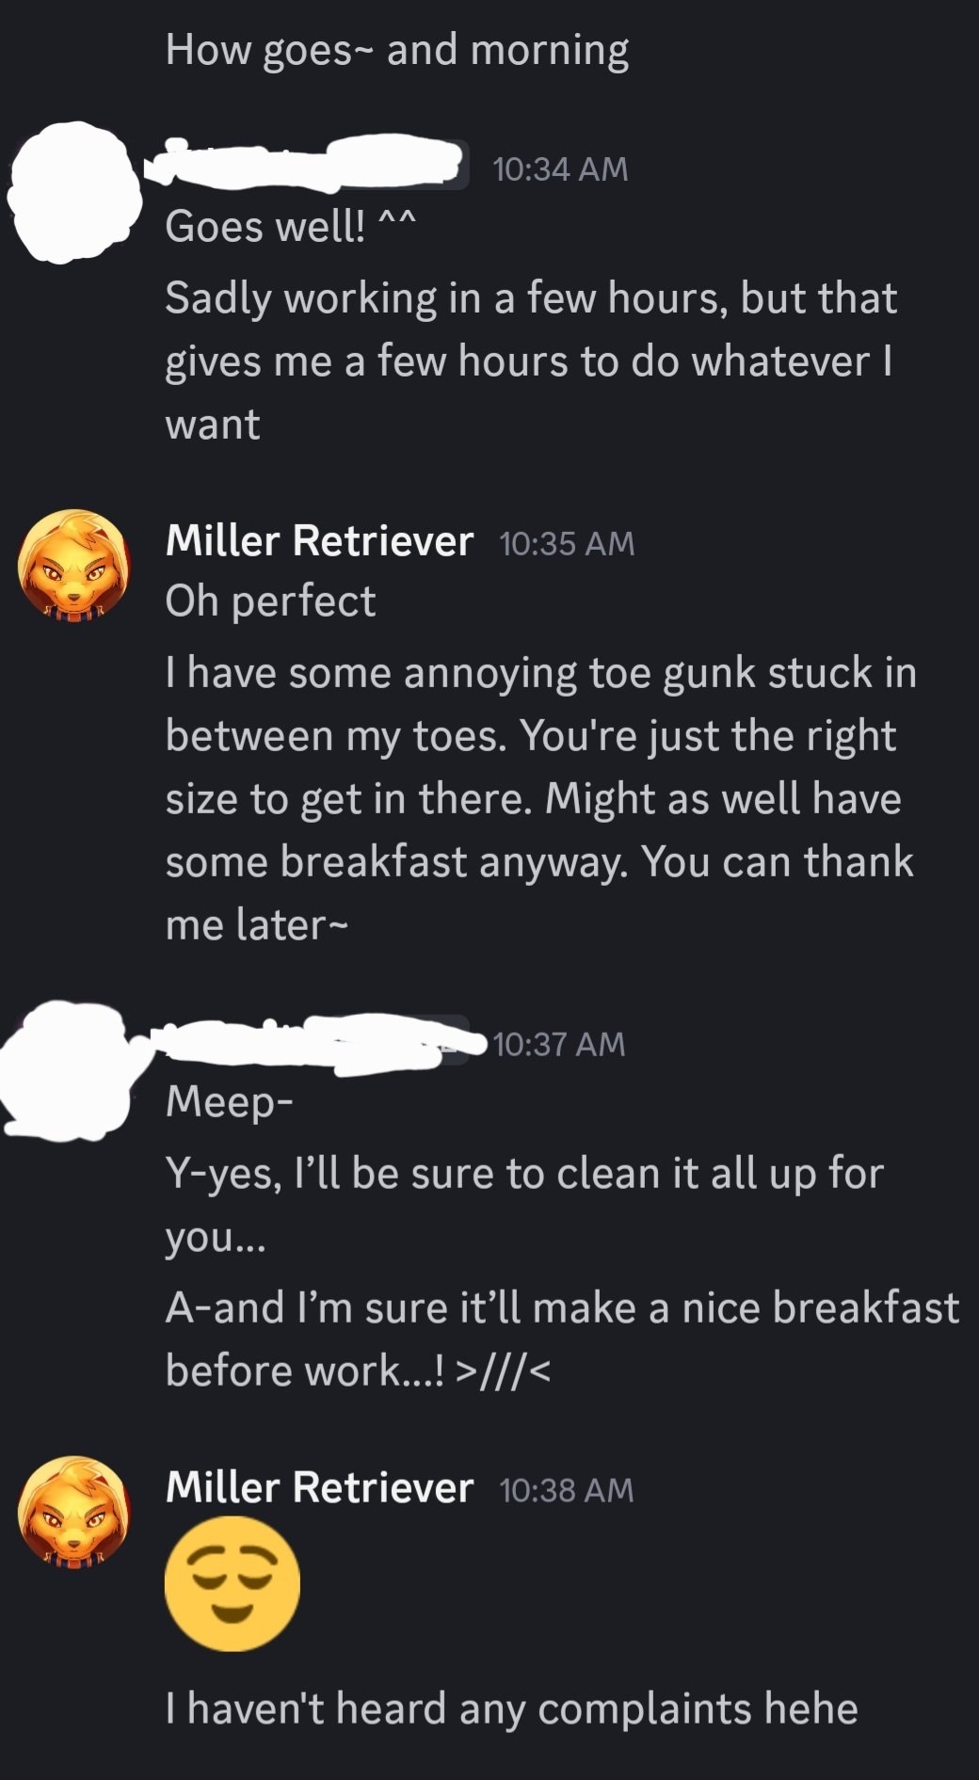
Task: Open the whited-out avatar at 10:37 AM
Action: tap(66, 1068)
